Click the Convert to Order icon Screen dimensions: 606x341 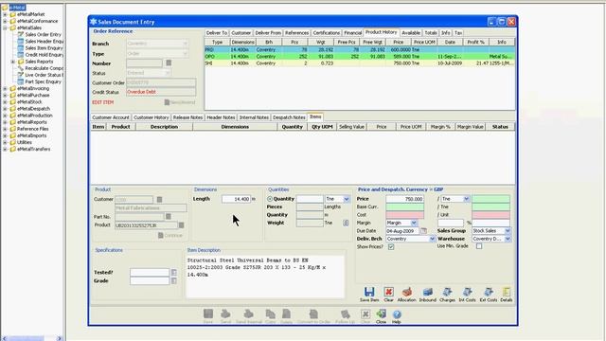tap(313, 314)
